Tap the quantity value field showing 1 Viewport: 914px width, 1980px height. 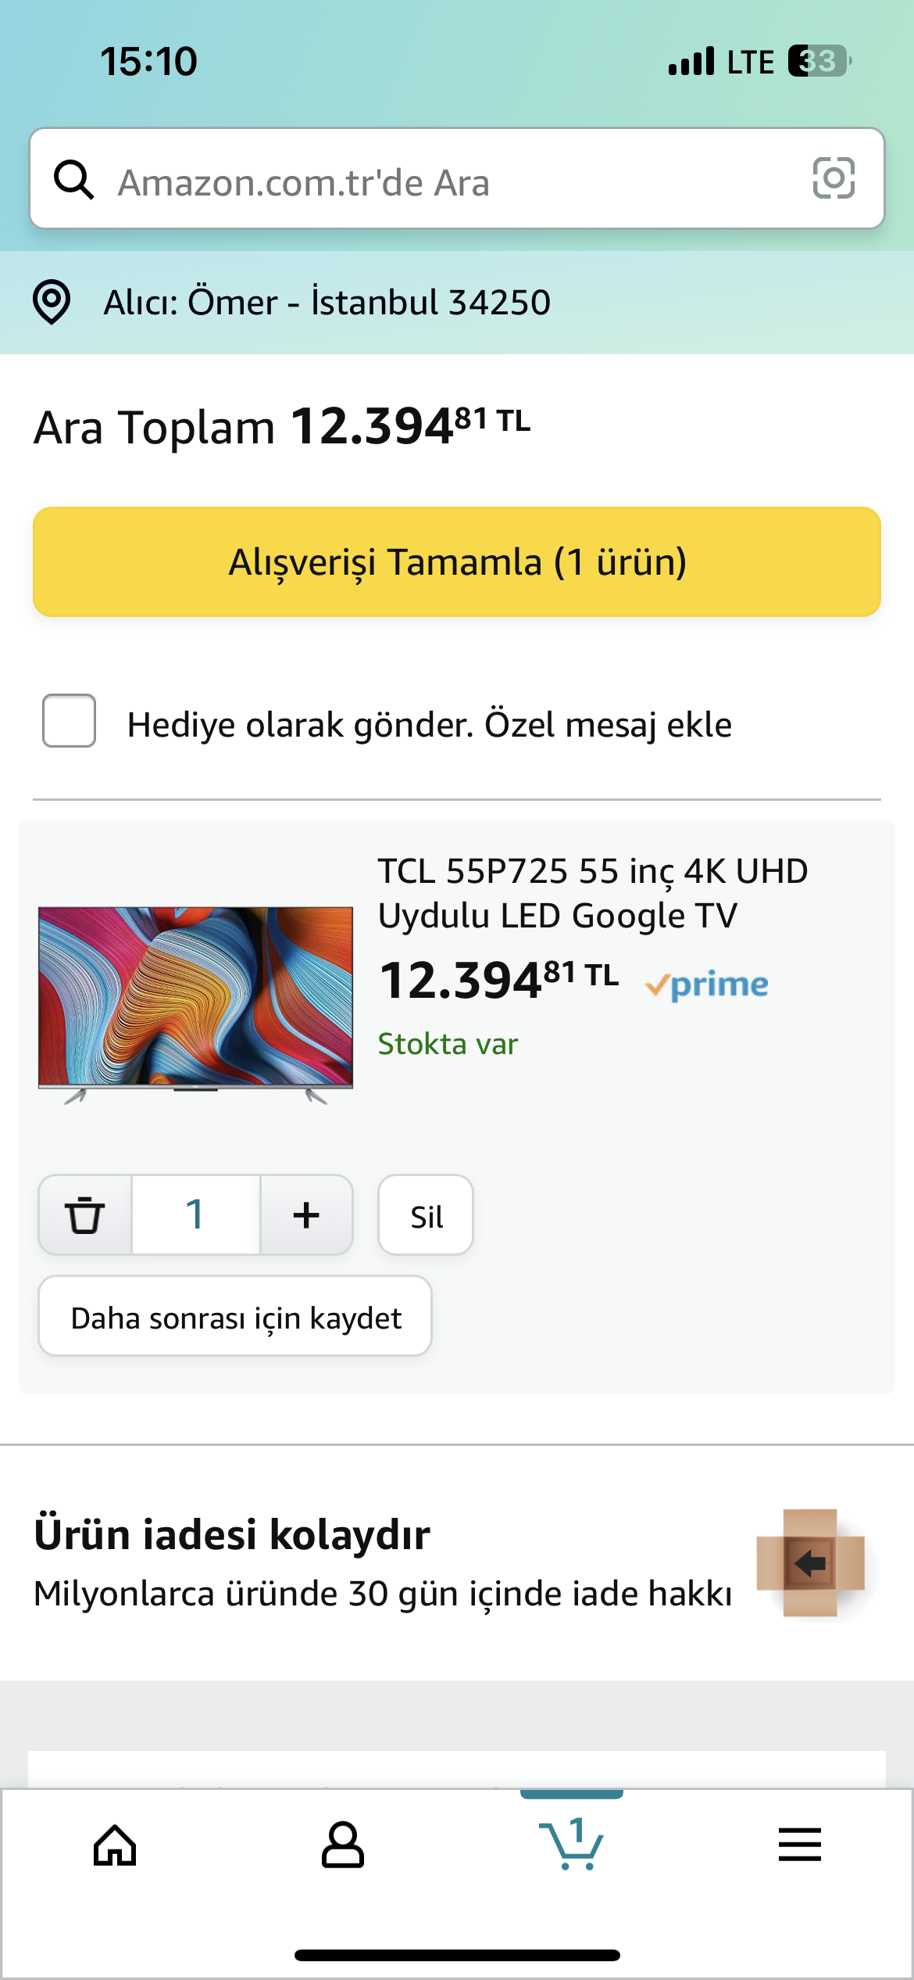coord(195,1215)
